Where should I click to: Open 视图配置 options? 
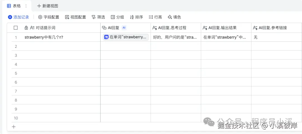point(75,17)
